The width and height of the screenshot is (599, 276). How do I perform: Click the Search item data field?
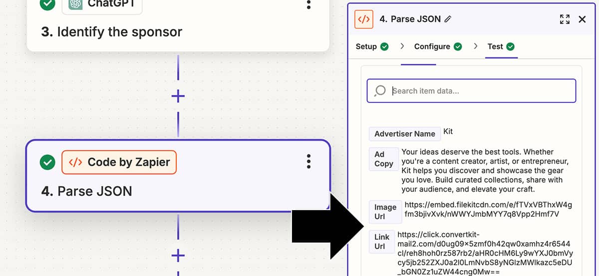click(471, 91)
